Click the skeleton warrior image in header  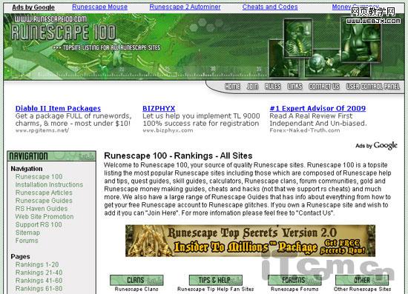(x=298, y=39)
